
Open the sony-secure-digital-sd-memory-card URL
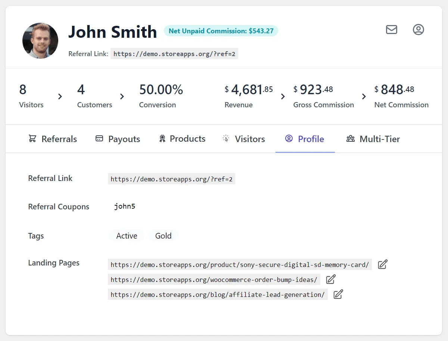click(240, 265)
